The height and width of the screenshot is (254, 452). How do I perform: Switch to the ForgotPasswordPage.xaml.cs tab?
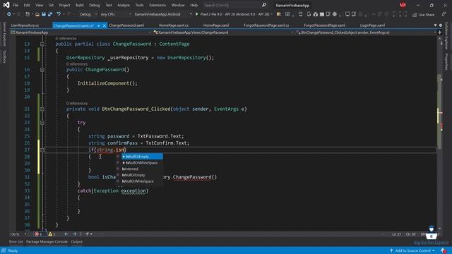(266, 25)
